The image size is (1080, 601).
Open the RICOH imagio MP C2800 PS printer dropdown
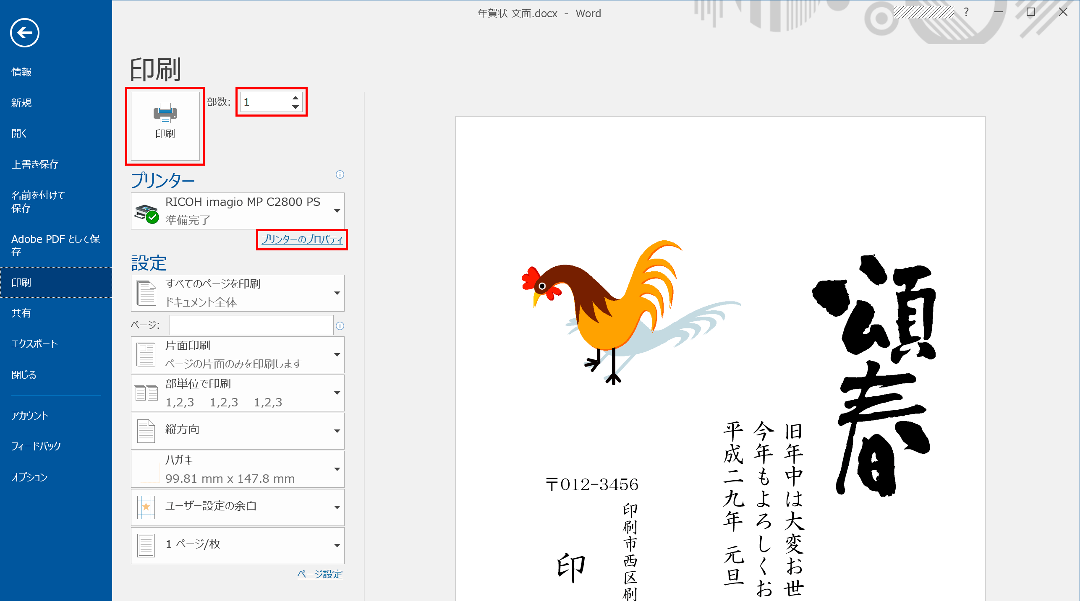(238, 211)
